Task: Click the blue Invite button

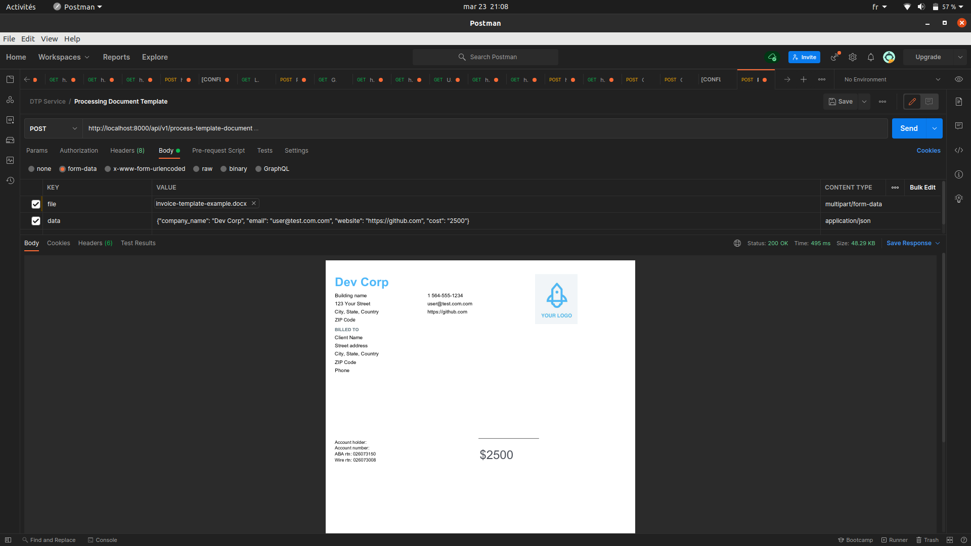Action: [x=804, y=57]
